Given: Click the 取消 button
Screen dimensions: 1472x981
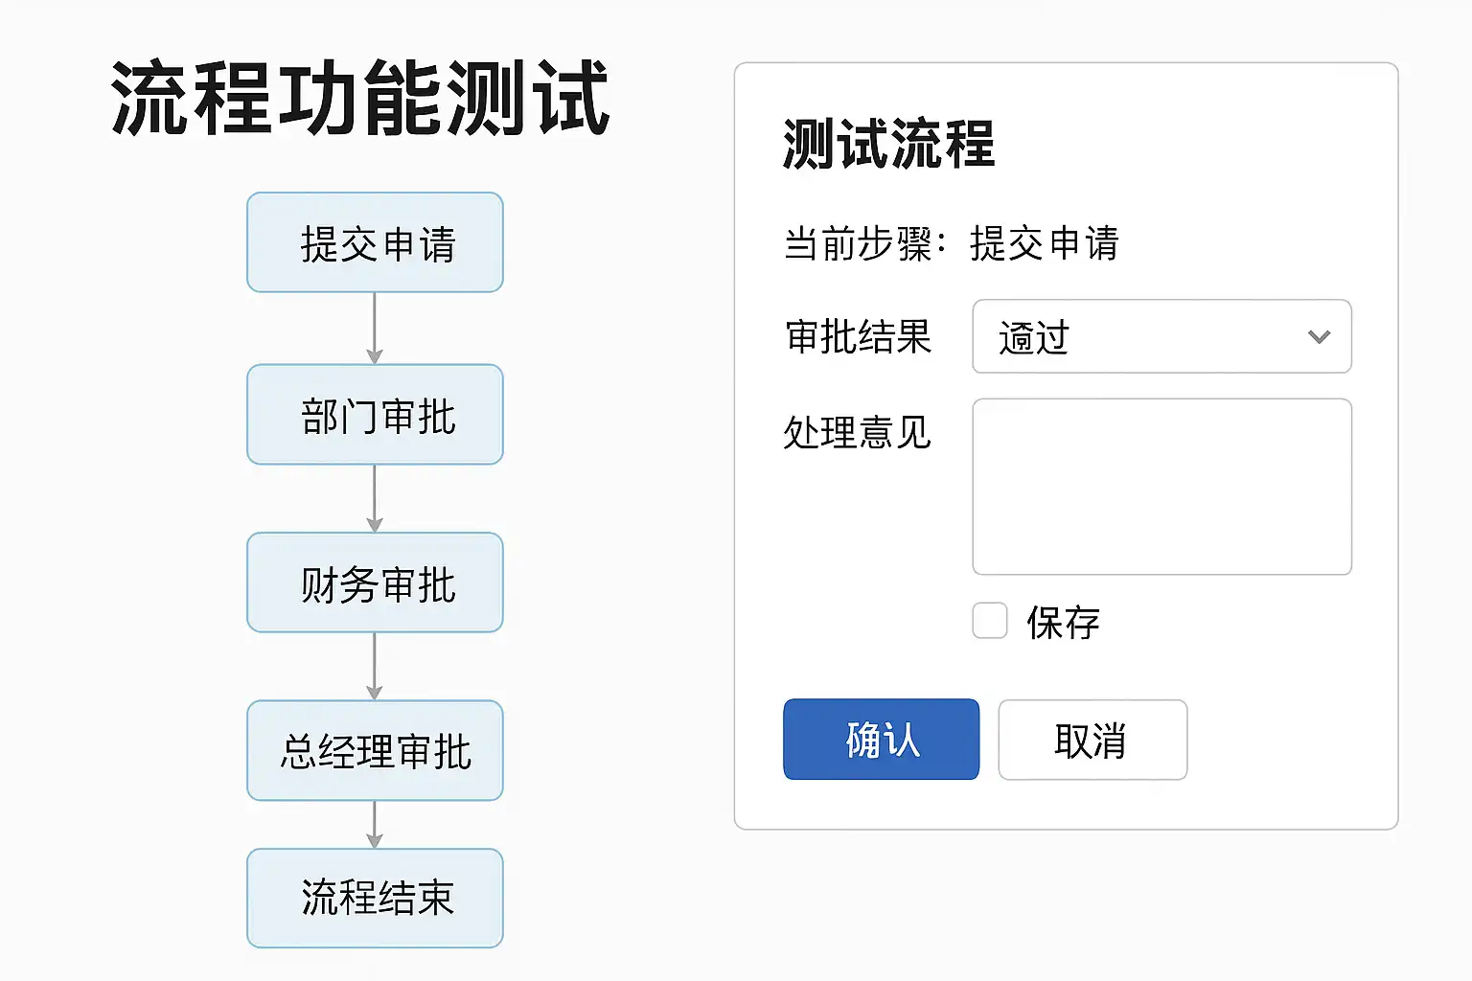Looking at the screenshot, I should pos(1092,740).
